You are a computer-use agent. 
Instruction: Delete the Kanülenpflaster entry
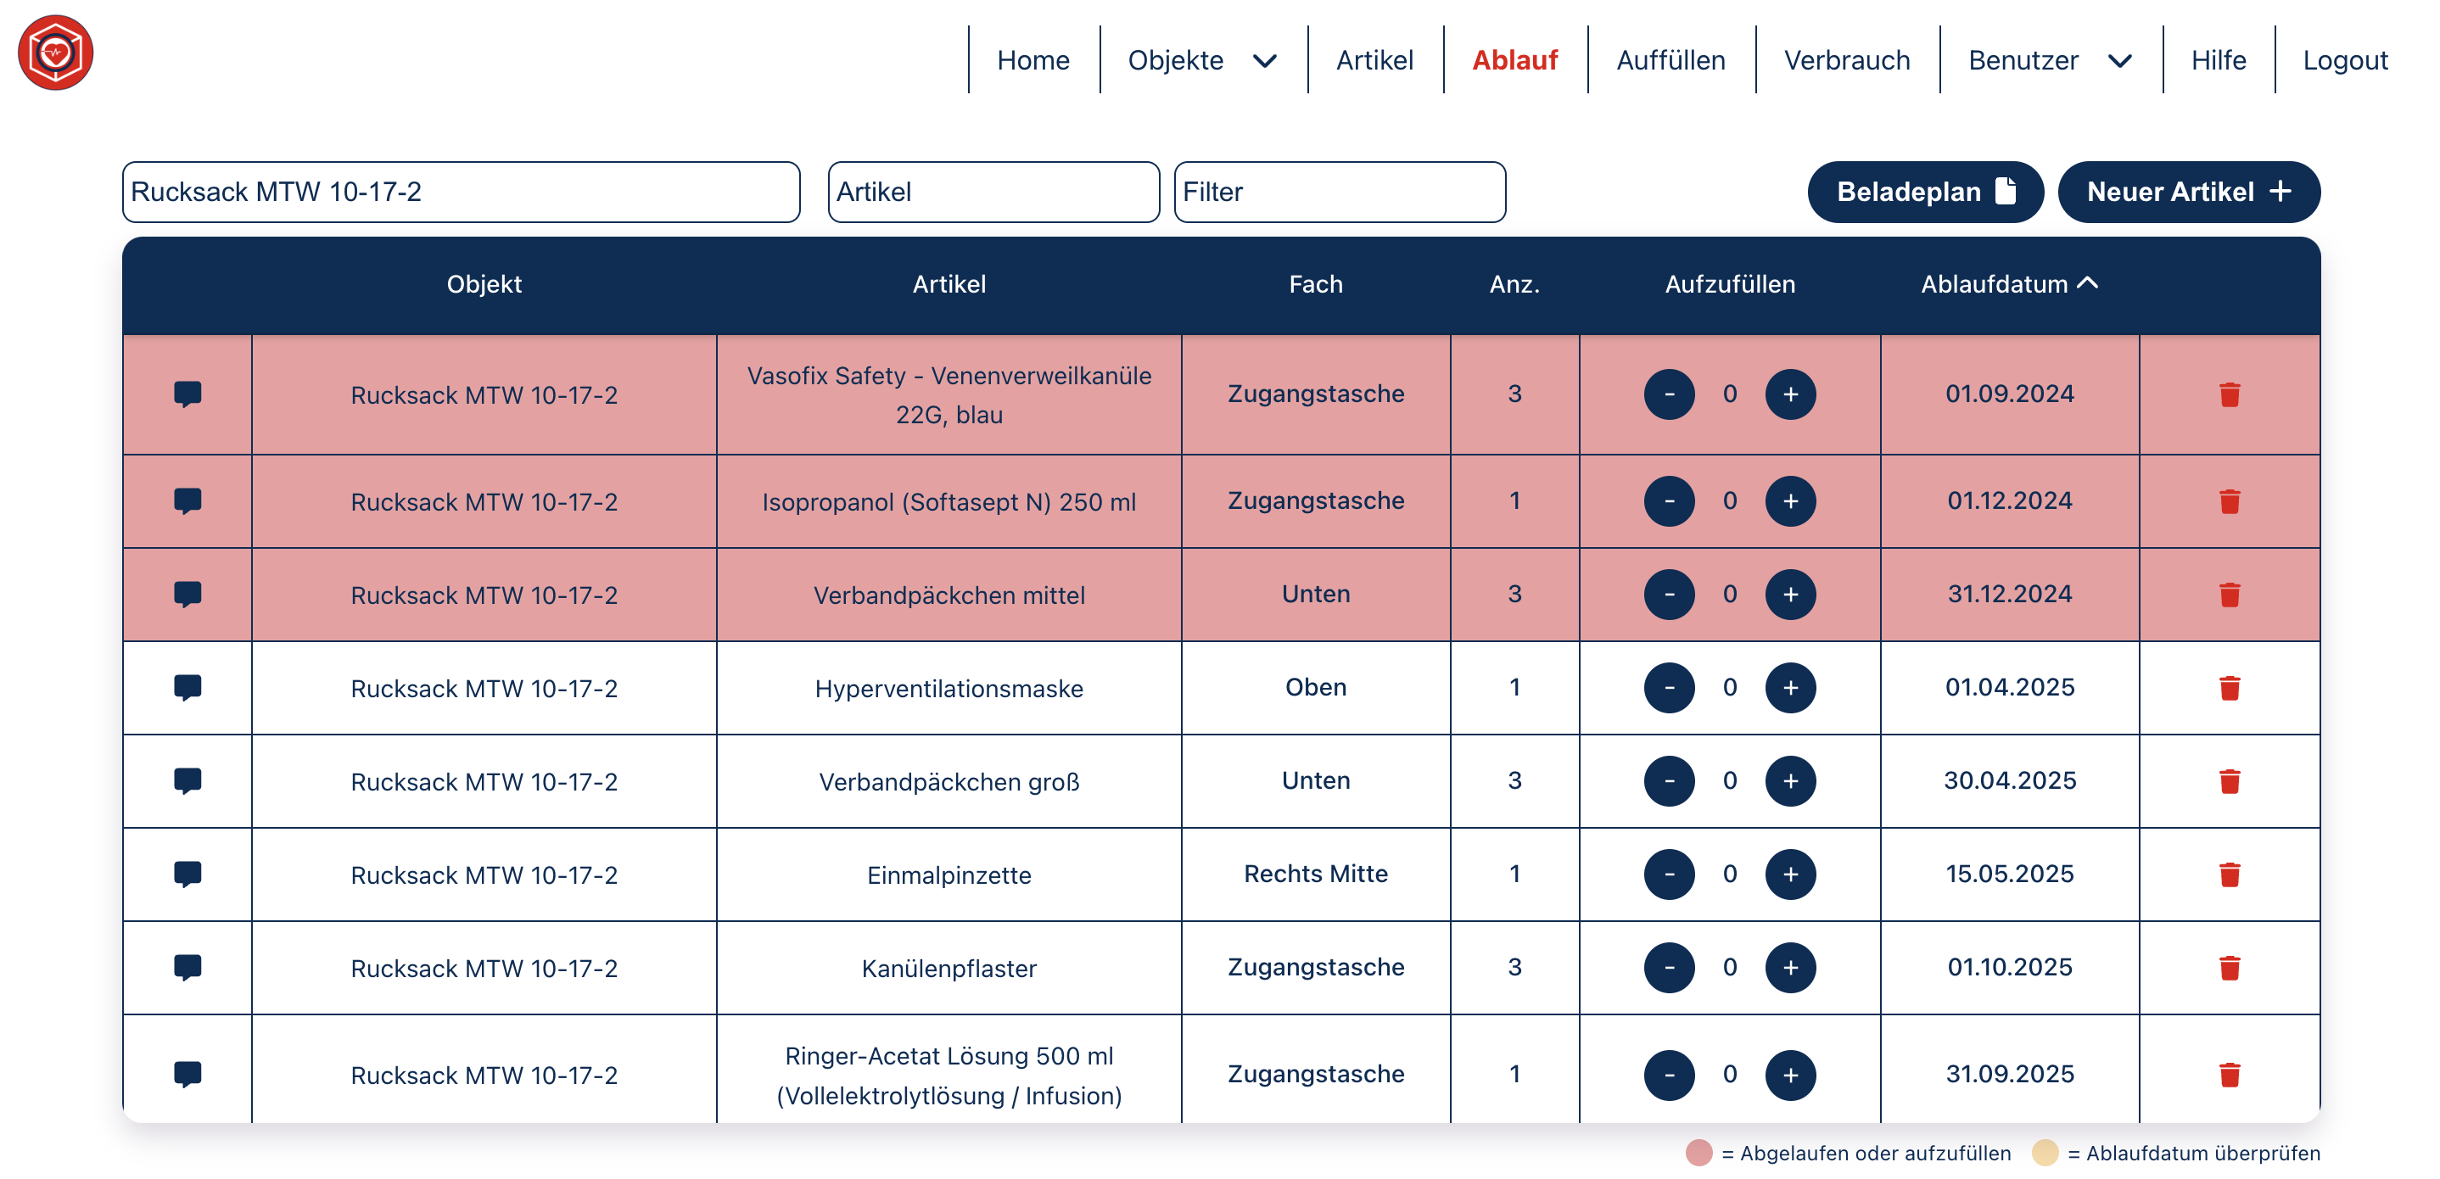[2229, 968]
